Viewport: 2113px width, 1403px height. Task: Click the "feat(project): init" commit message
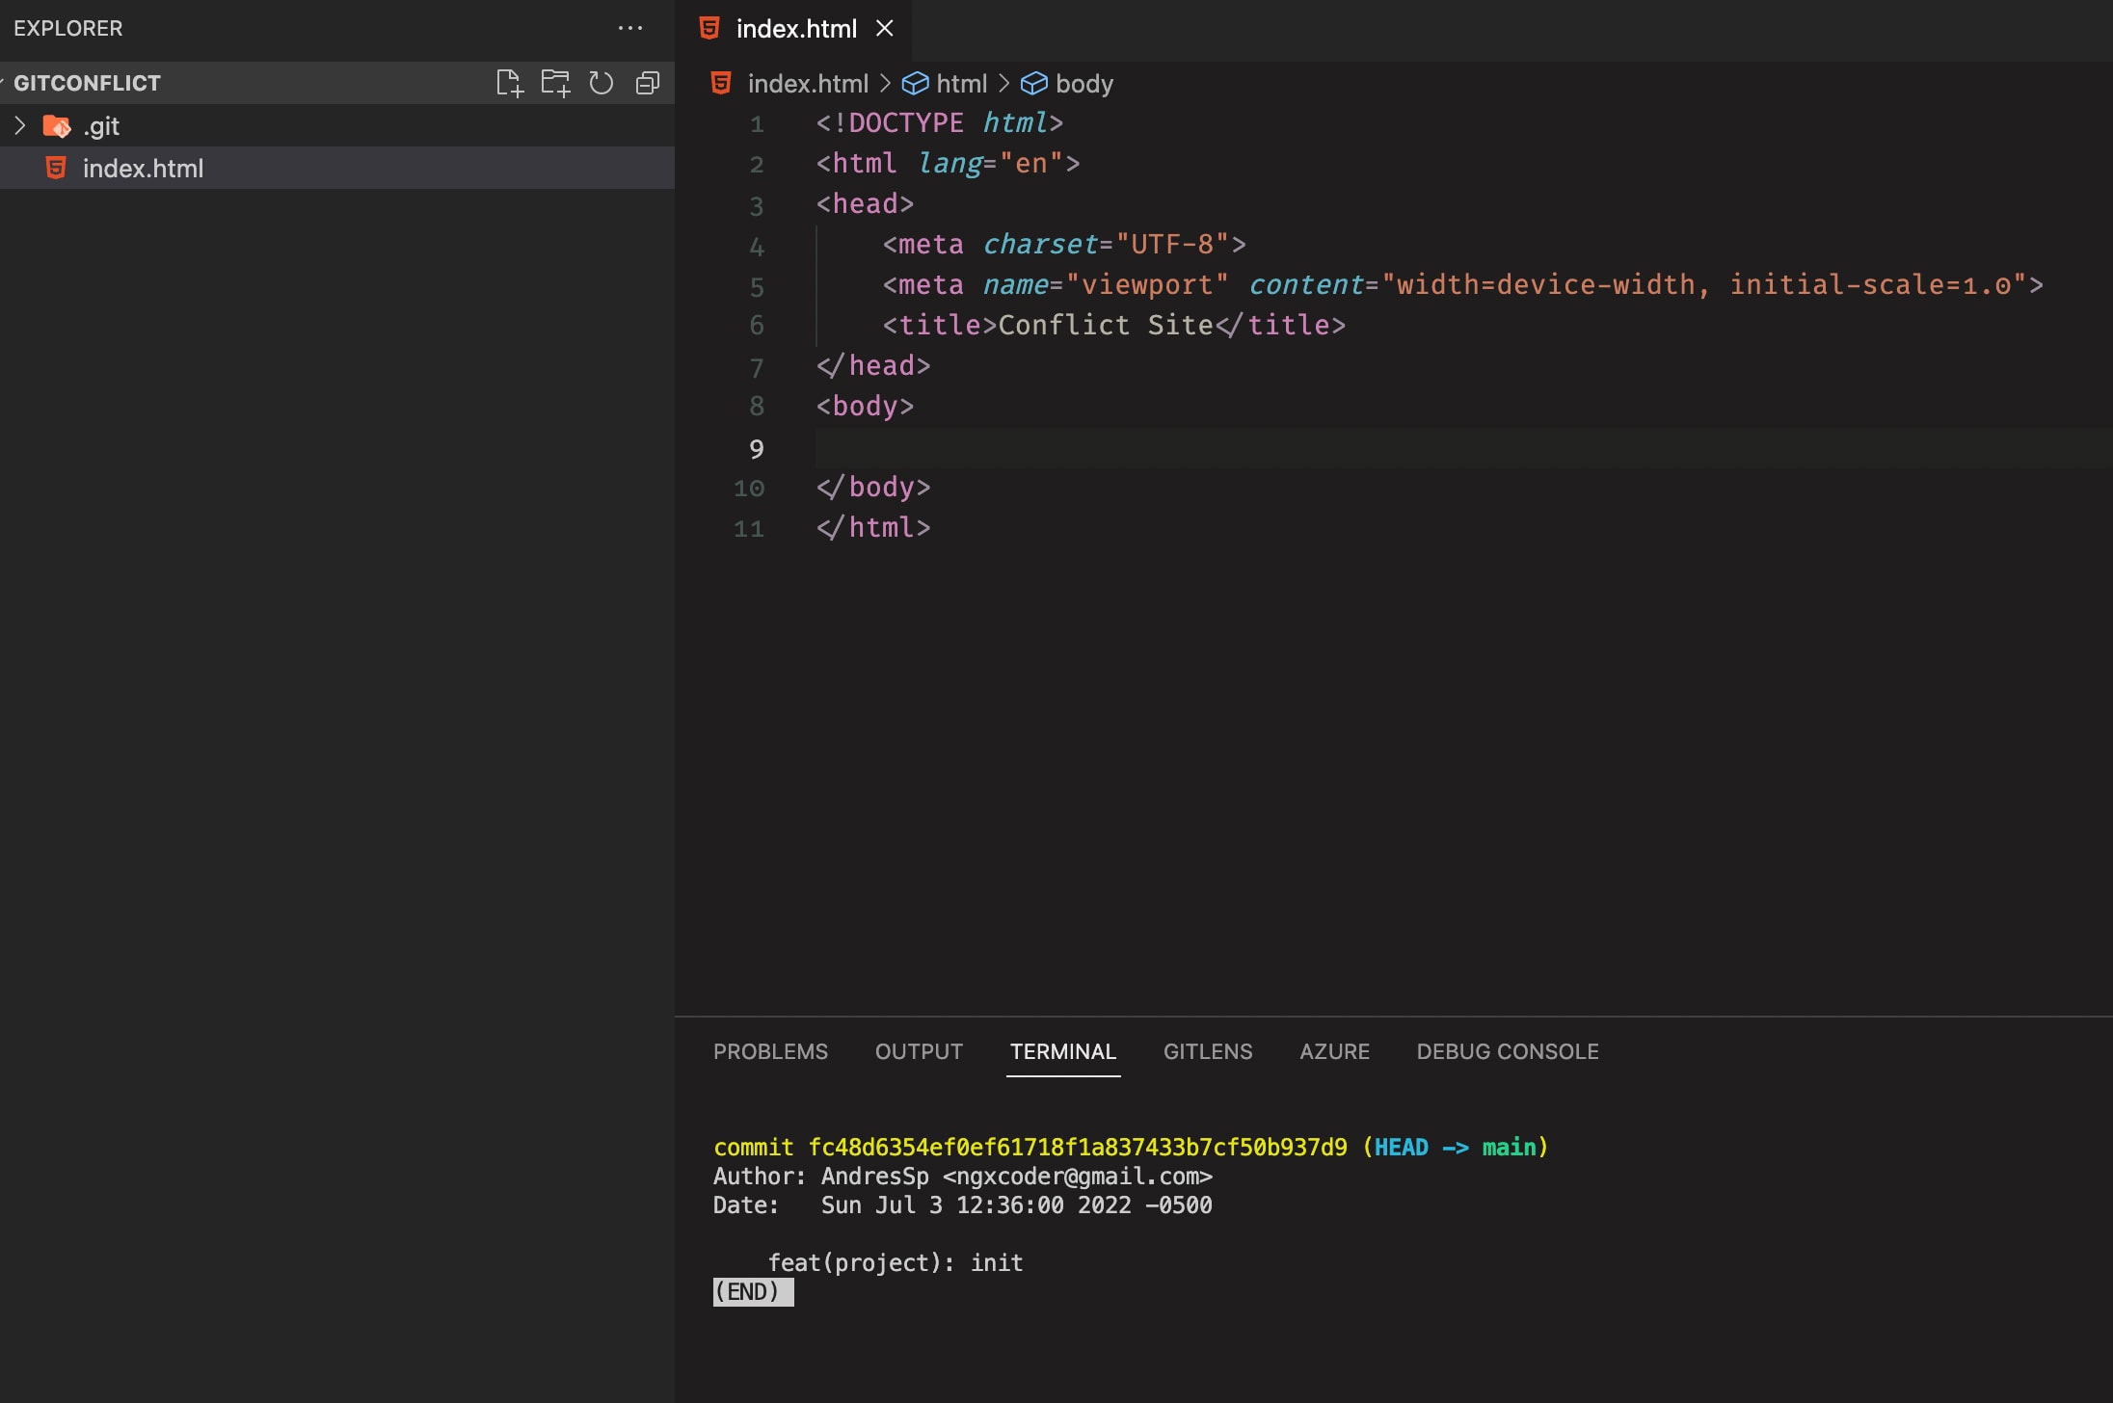tap(896, 1262)
